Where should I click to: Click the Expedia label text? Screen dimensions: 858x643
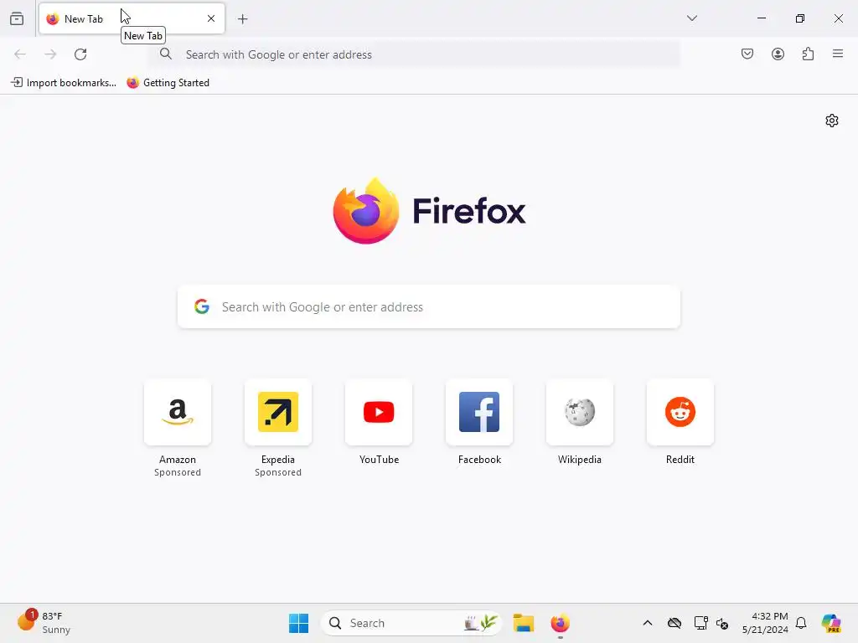[278, 460]
